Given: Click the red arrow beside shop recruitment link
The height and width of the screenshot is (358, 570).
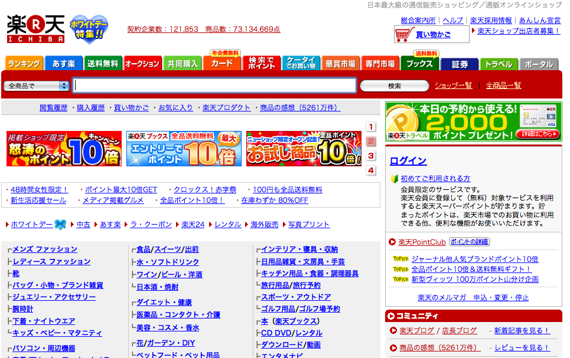Looking at the screenshot, I should coord(473,31).
